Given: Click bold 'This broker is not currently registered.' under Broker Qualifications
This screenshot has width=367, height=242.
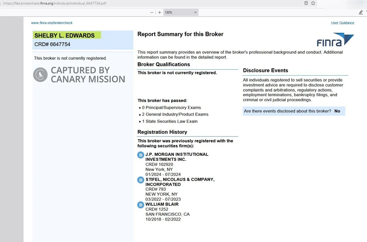Looking at the screenshot, I should pos(177,73).
